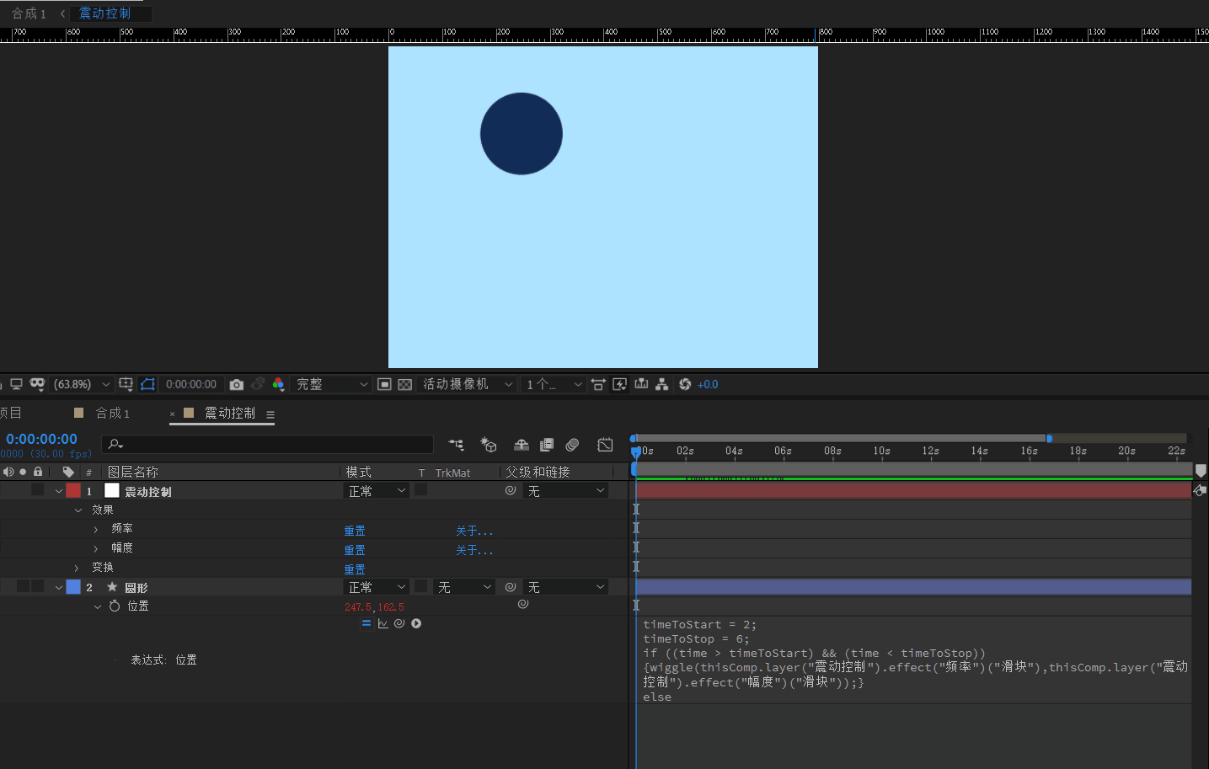
Task: Click the 247.5,162.5 position value
Action: coord(374,606)
